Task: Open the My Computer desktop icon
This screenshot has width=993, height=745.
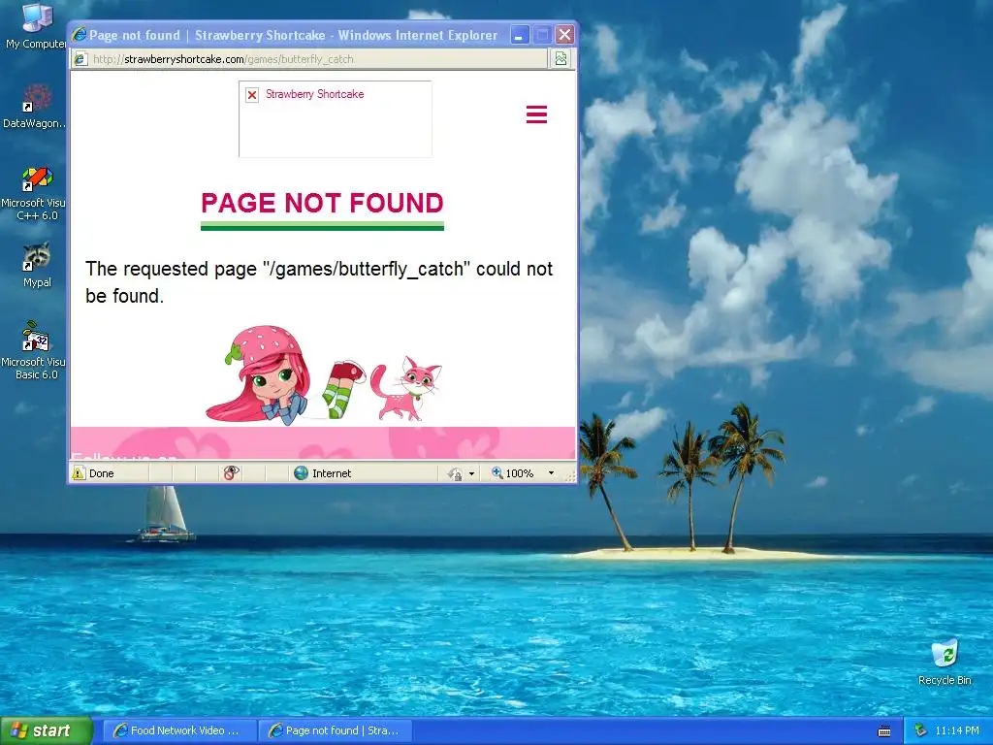Action: click(36, 25)
